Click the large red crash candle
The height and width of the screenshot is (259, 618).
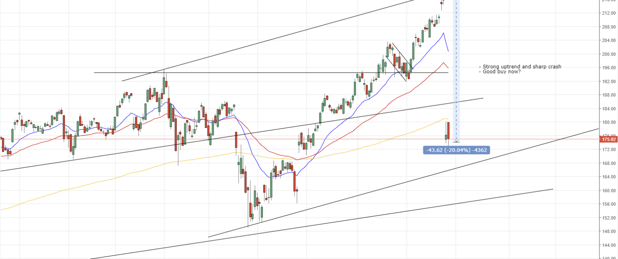(448, 131)
